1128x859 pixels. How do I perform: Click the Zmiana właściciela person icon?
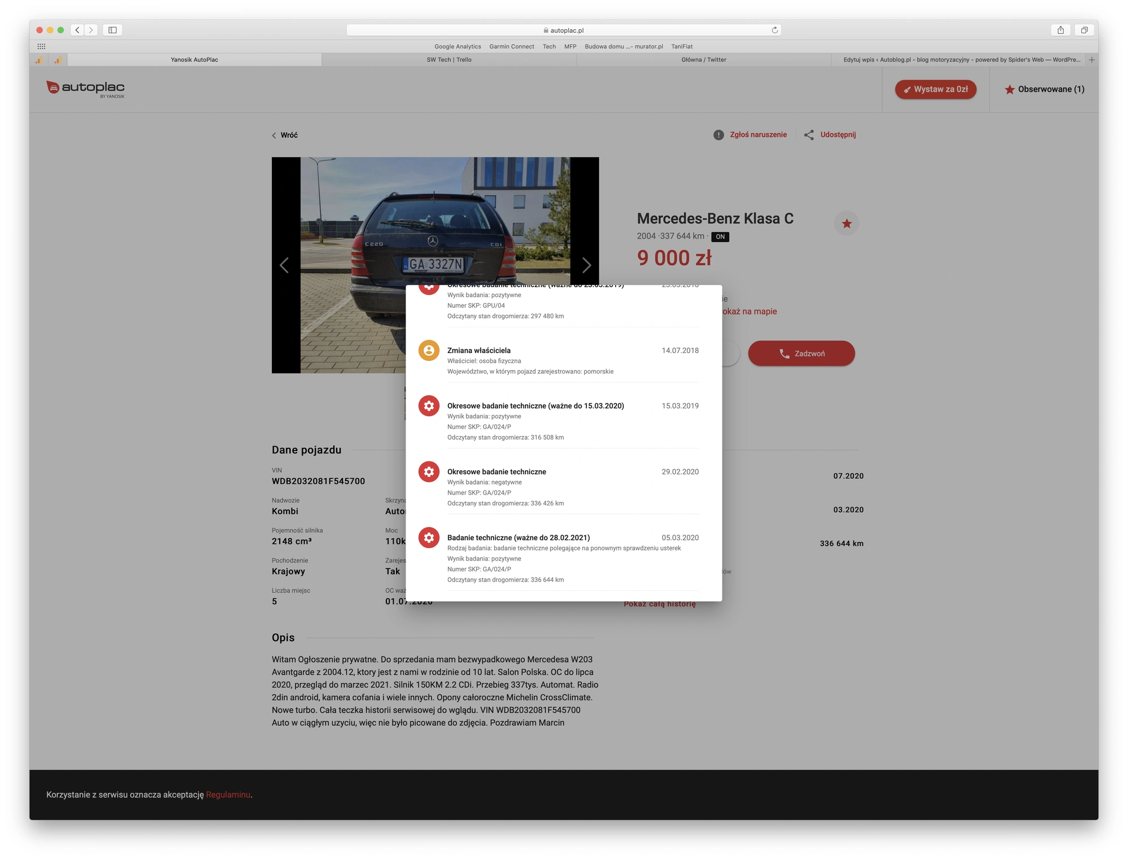(429, 350)
